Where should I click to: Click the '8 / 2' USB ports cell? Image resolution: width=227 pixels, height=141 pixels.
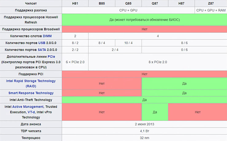coord(75,43)
